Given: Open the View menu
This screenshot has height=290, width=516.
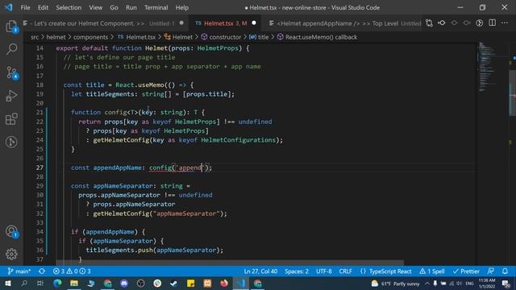Looking at the screenshot, I should pos(95,7).
